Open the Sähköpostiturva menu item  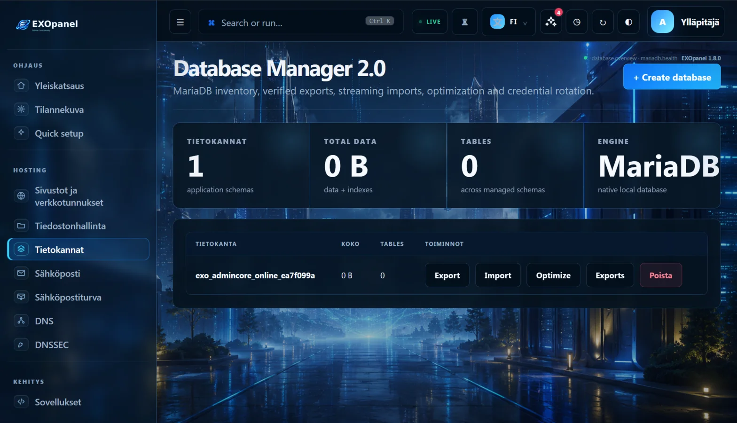[78, 297]
